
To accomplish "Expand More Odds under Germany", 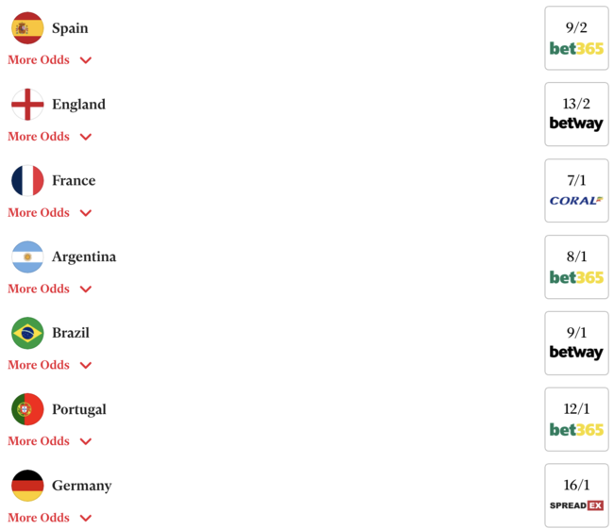I will (x=49, y=518).
